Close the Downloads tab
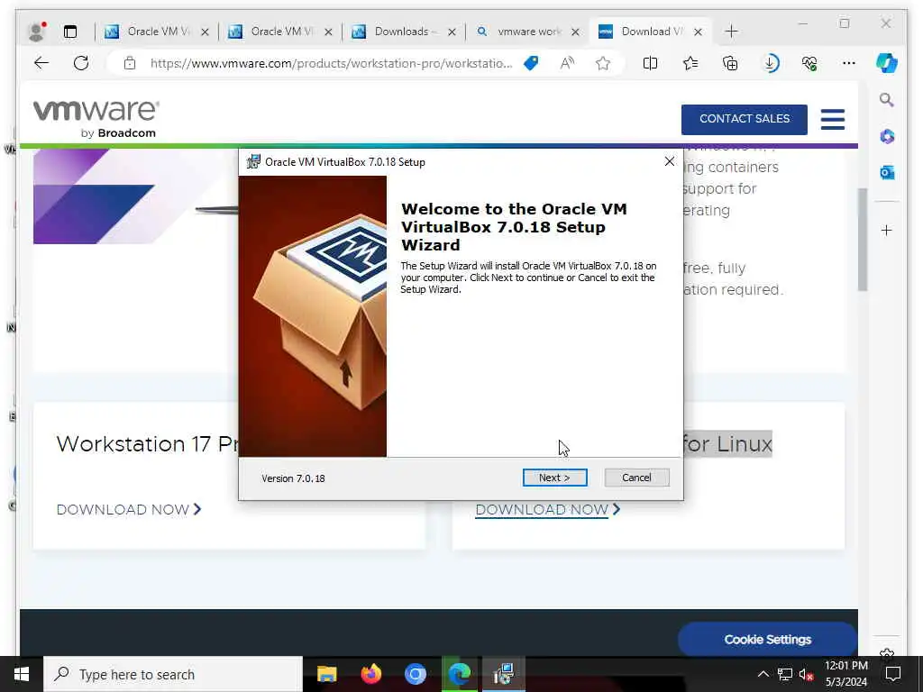Screen dimensions: 923x692 (452, 32)
